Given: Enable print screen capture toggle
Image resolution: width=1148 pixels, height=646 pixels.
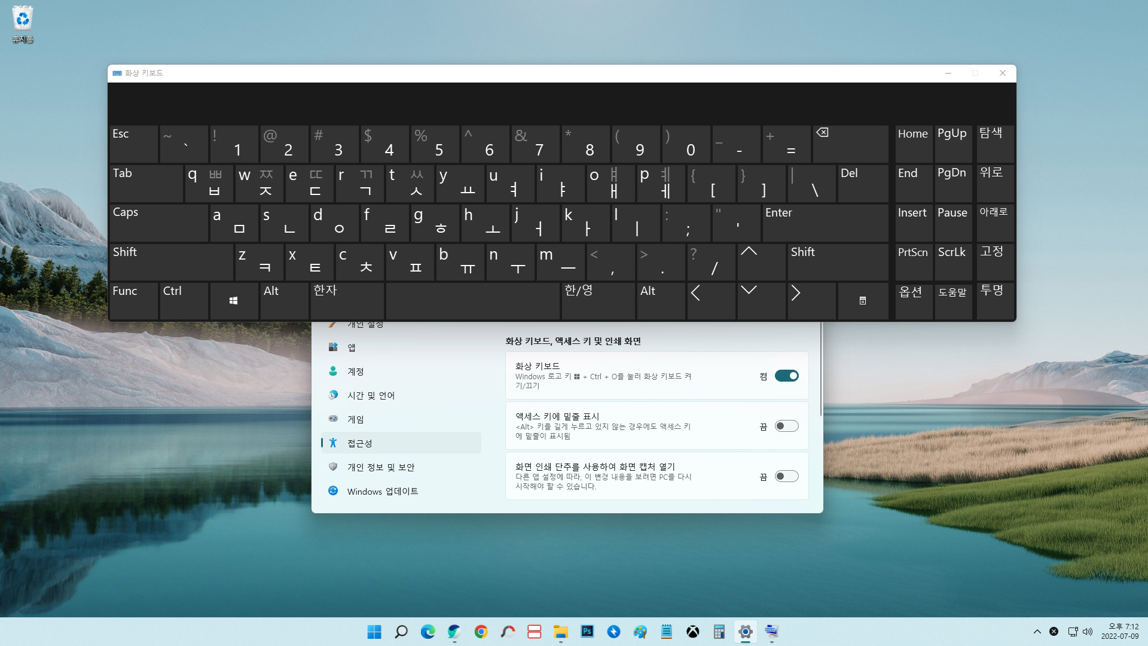Looking at the screenshot, I should pos(786,476).
